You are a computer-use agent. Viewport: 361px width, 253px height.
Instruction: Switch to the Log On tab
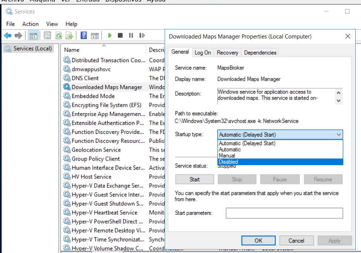click(x=203, y=53)
